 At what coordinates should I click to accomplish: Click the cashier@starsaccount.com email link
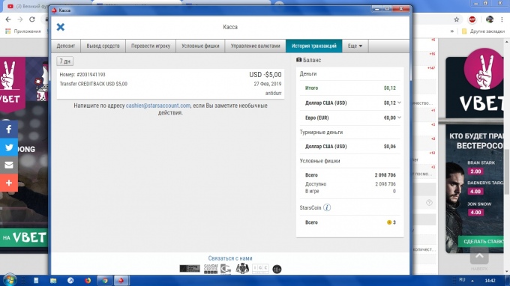[x=158, y=106]
